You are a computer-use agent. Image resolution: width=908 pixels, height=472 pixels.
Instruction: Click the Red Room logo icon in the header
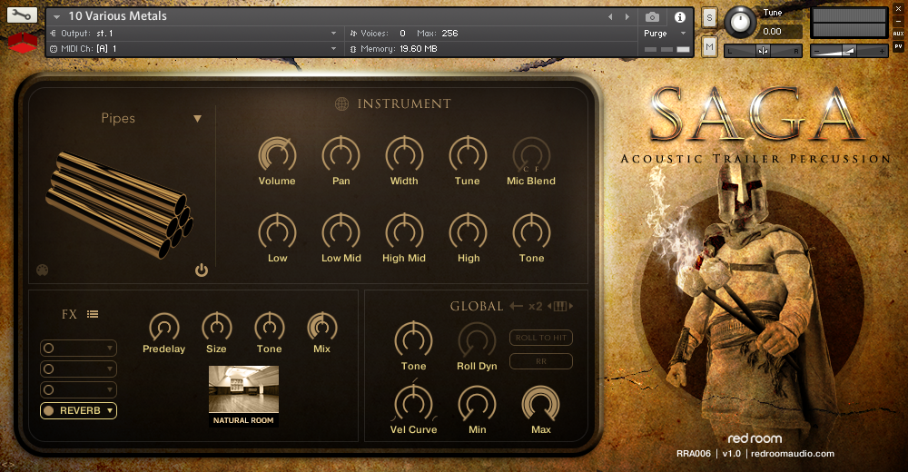[x=23, y=43]
